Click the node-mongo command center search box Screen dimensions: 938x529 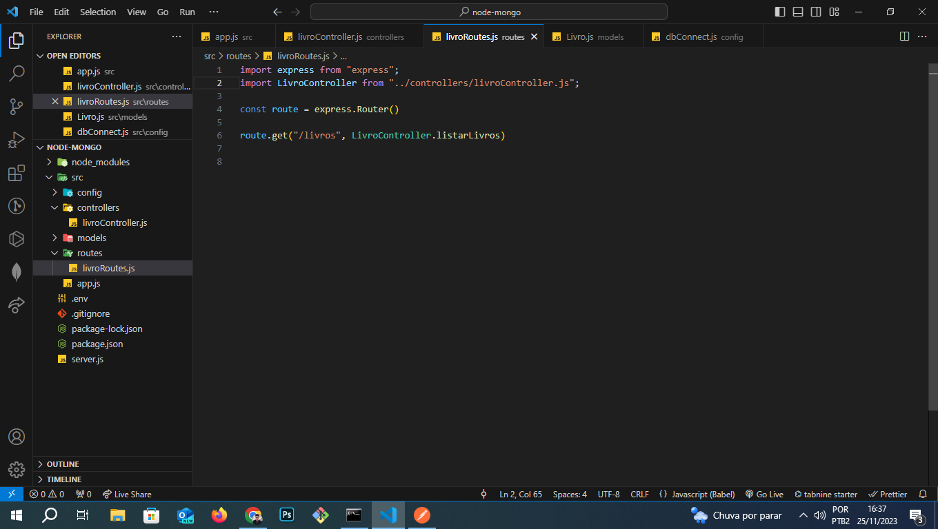[x=489, y=12]
